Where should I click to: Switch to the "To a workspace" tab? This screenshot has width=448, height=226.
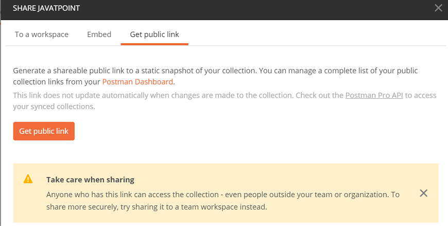pos(42,34)
